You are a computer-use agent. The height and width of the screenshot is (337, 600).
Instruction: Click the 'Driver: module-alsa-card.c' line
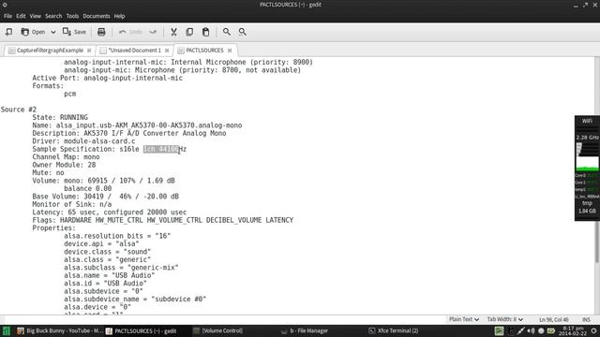(x=83, y=141)
